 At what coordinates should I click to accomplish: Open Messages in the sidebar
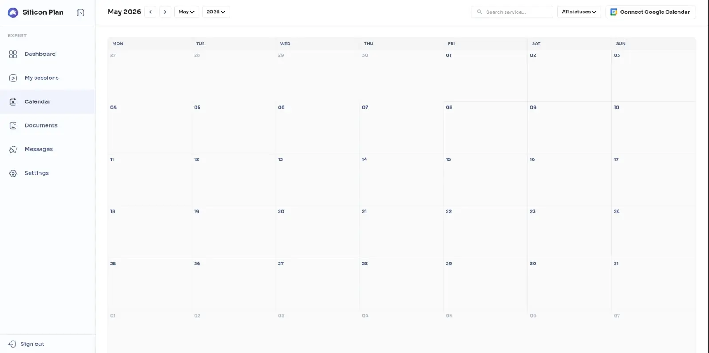coord(47,150)
